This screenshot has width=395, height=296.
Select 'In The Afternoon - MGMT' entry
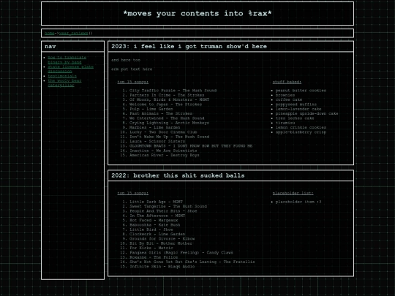pos(157,216)
